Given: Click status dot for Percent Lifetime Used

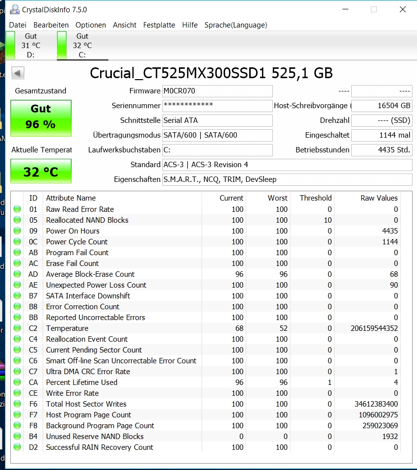Looking at the screenshot, I should tap(17, 382).
